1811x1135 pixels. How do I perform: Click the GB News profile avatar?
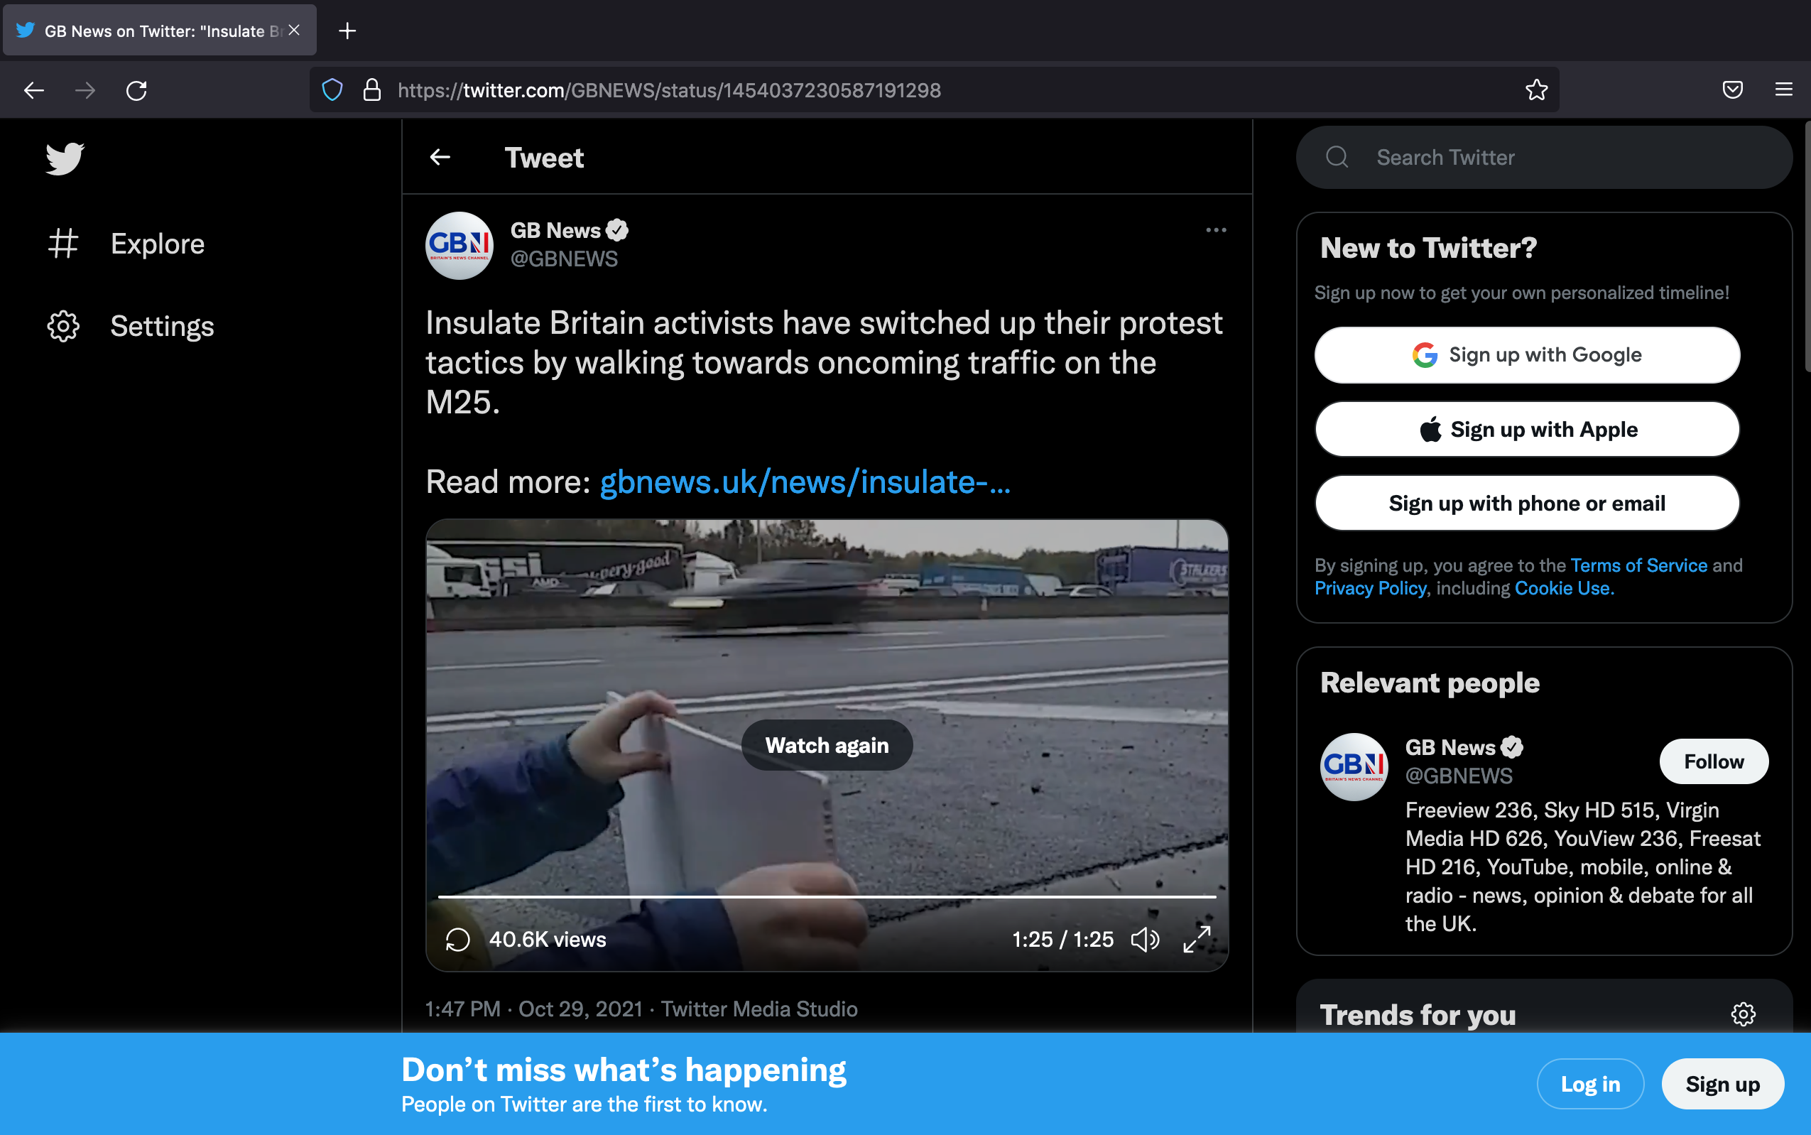click(459, 246)
